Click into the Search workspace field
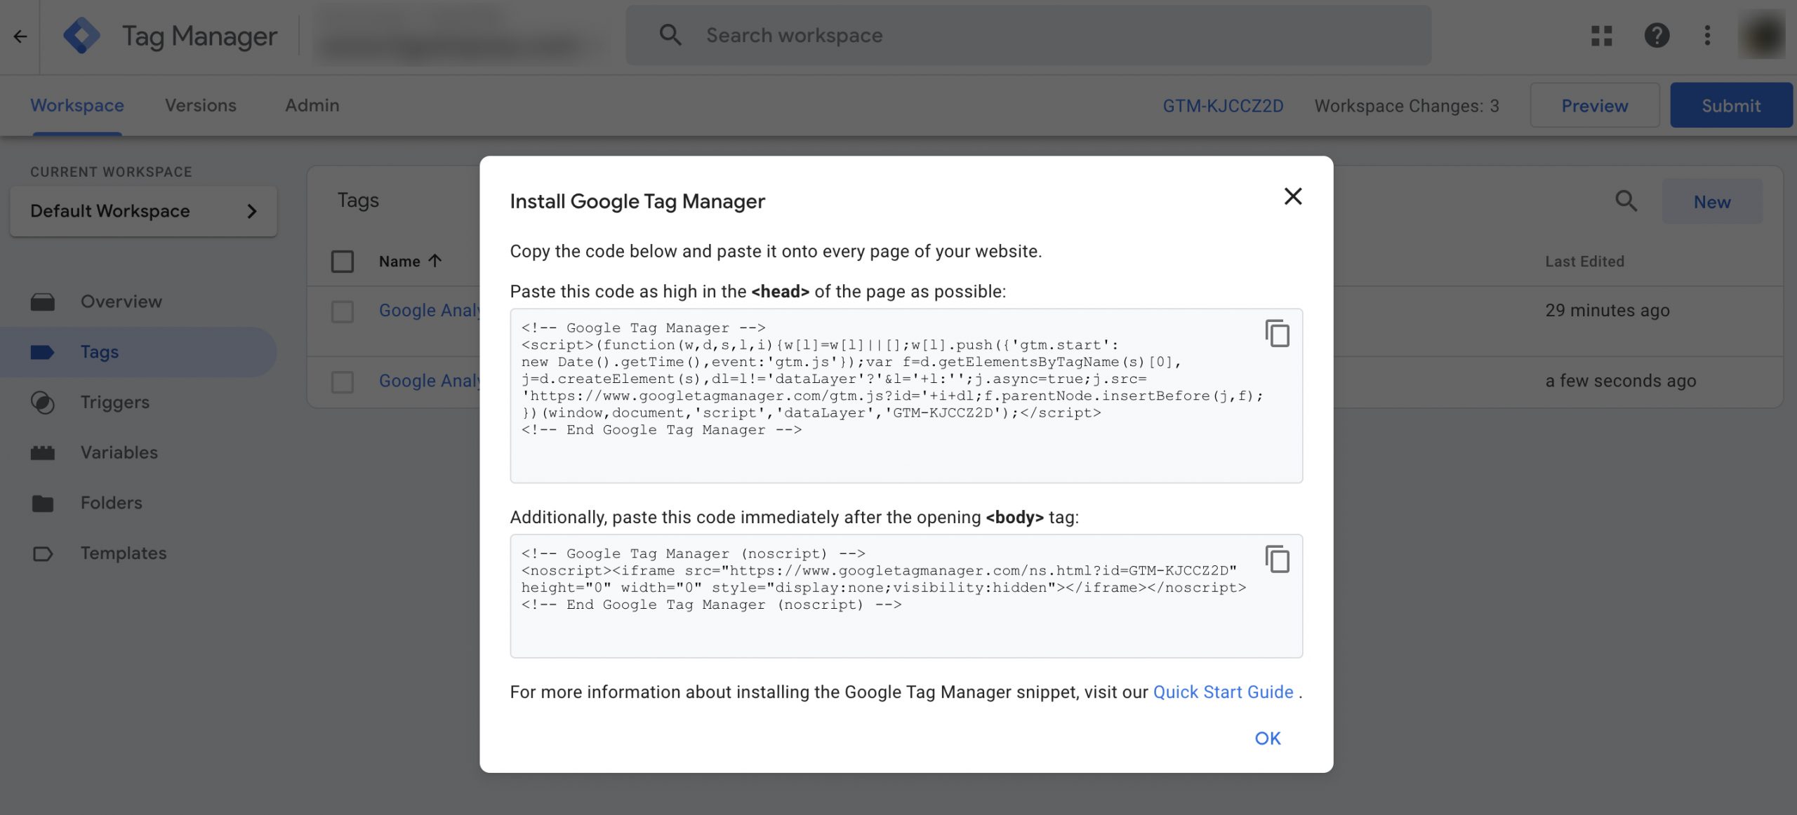The width and height of the screenshot is (1797, 815). tap(1028, 35)
